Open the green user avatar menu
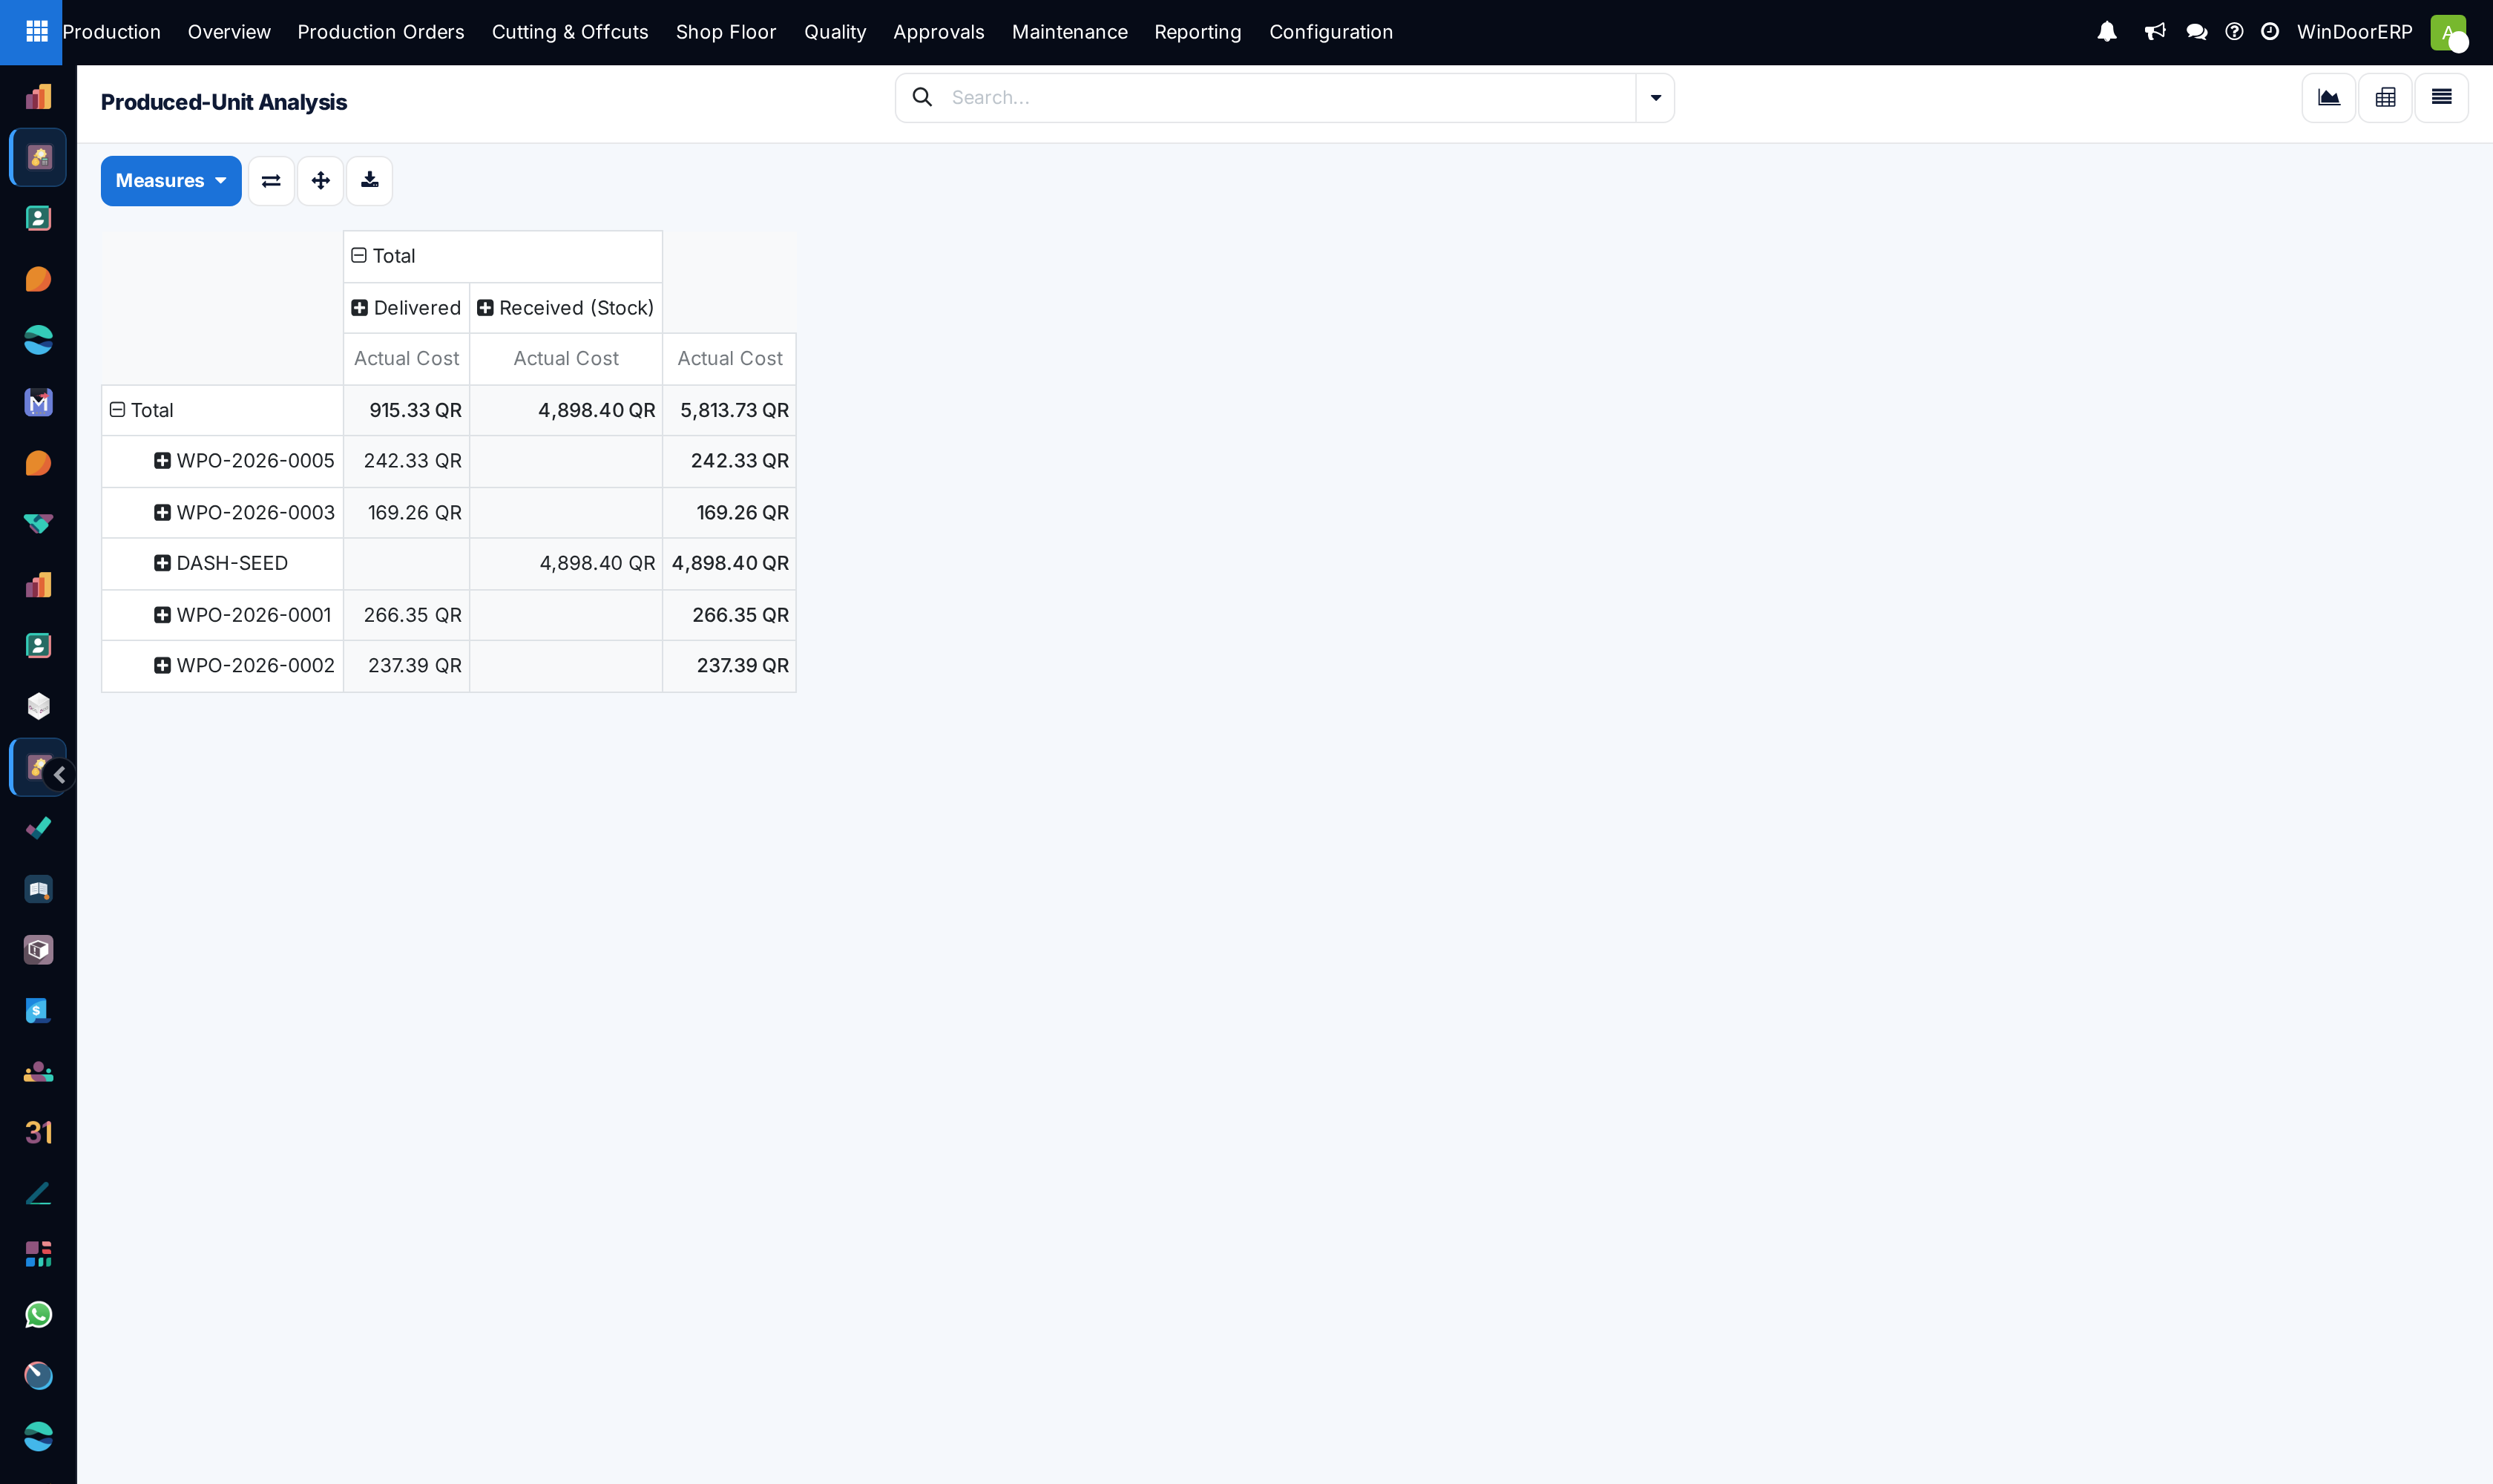The width and height of the screenshot is (2493, 1484). coord(2448,32)
